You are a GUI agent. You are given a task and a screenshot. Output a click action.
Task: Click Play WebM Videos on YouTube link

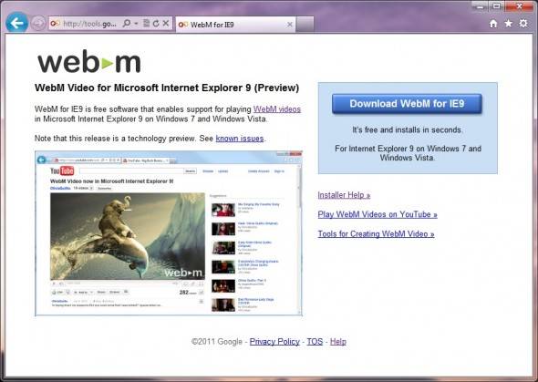click(378, 214)
